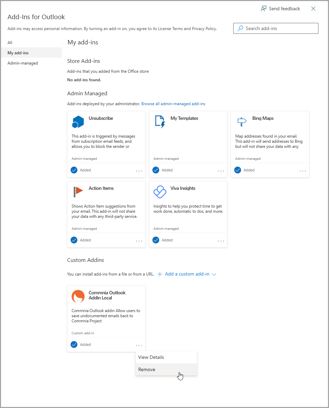
Task: Click Browse all admin-managed add-ins link
Action: click(x=173, y=103)
